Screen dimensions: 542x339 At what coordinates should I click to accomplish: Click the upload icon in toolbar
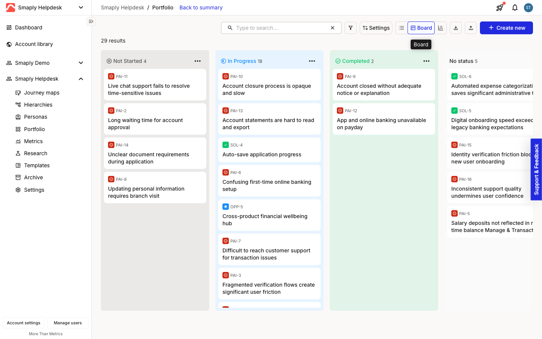(x=471, y=28)
